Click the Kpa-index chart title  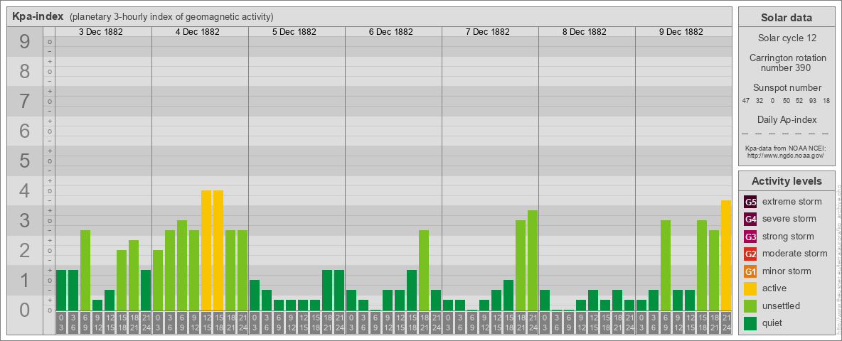(x=38, y=16)
